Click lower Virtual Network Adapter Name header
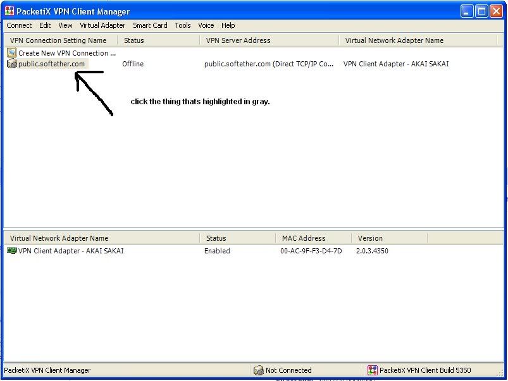 point(102,238)
